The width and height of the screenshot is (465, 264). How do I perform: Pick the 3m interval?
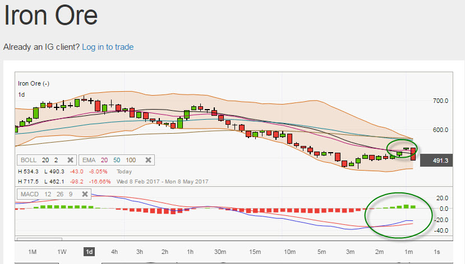tap(350, 252)
